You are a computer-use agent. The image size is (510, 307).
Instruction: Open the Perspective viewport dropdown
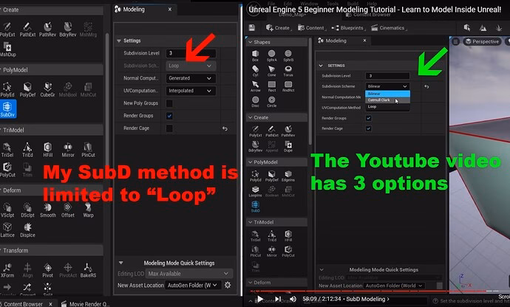tap(482, 41)
